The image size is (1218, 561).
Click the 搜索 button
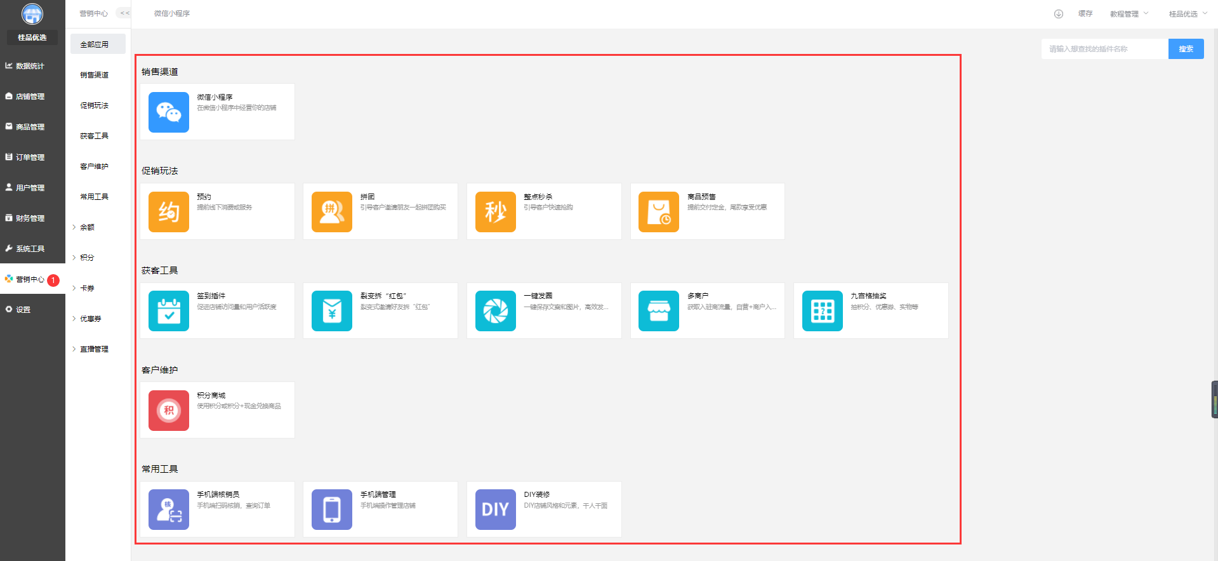1186,49
